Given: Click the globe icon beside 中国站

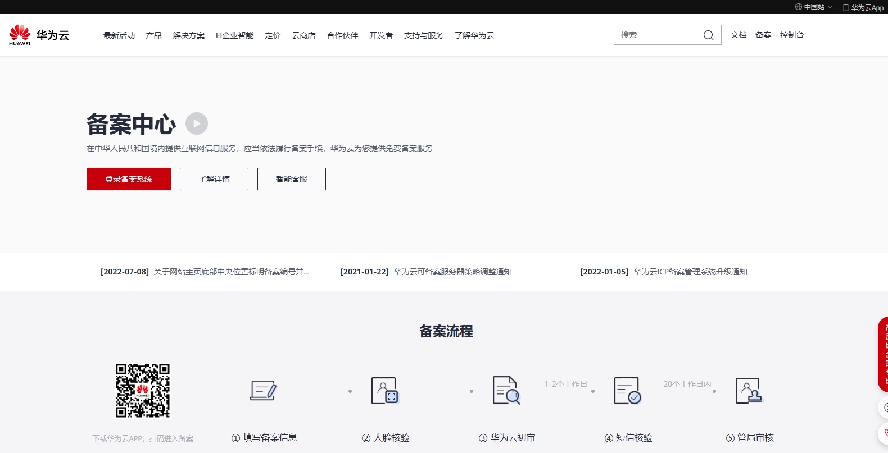Looking at the screenshot, I should pos(799,7).
